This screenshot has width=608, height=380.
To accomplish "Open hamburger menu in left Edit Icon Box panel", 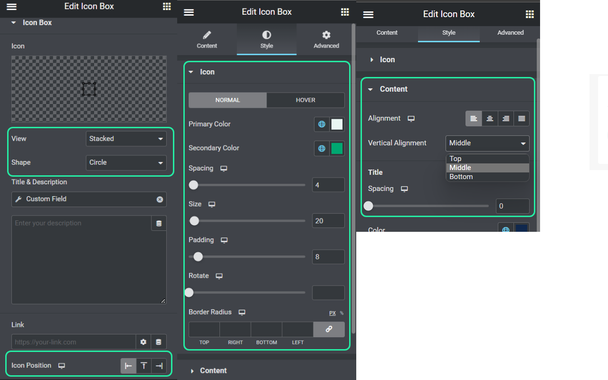I will coord(11,7).
